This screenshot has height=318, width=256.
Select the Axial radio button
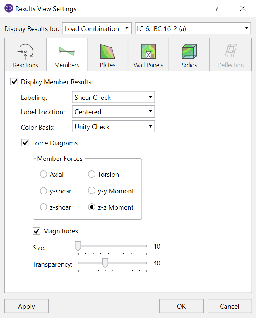pyautogui.click(x=44, y=175)
